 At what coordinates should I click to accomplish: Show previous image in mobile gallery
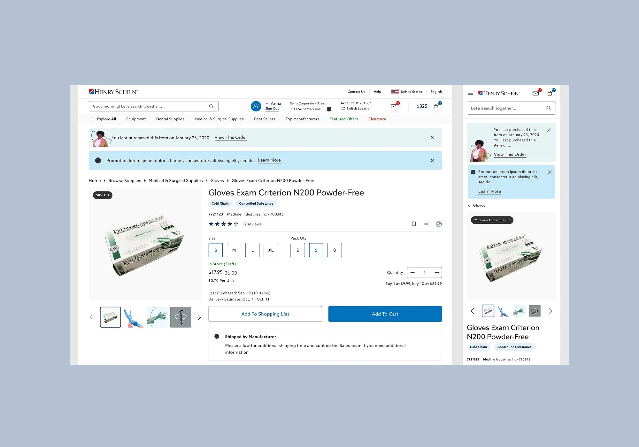474,311
